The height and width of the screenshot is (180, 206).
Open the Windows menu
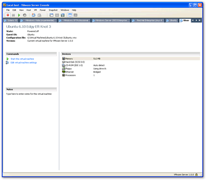pos(65,10)
